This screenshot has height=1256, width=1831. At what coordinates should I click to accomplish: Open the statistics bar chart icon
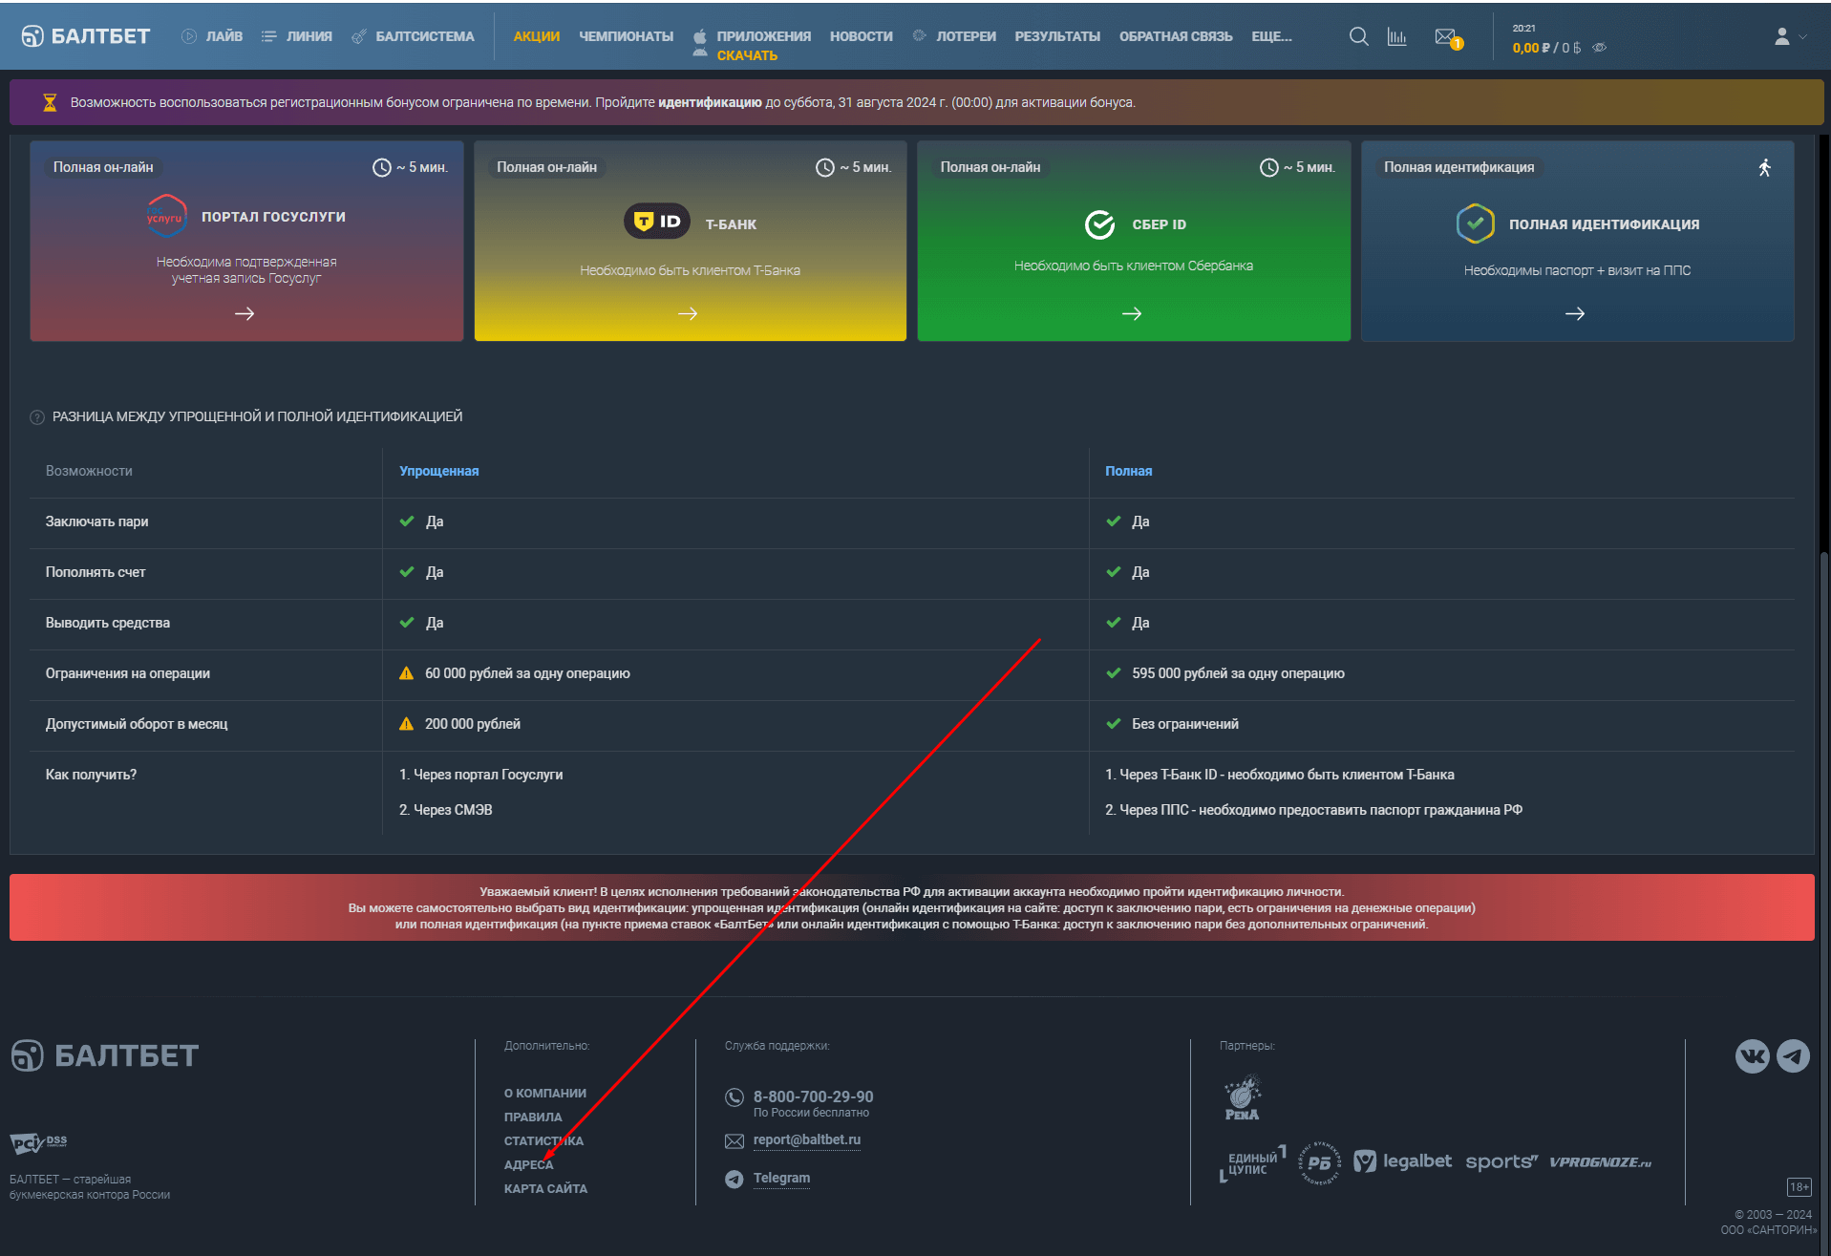[1396, 36]
